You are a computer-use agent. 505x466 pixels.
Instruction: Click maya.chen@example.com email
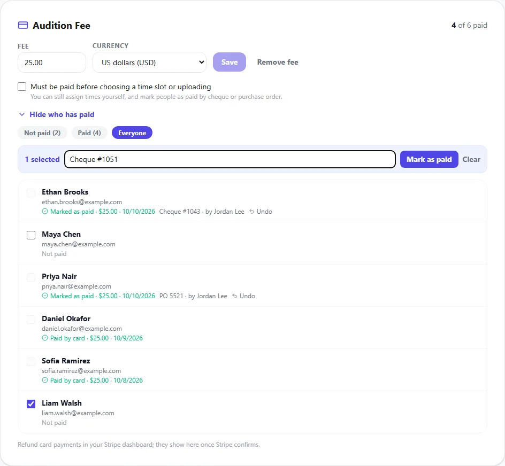(x=79, y=244)
